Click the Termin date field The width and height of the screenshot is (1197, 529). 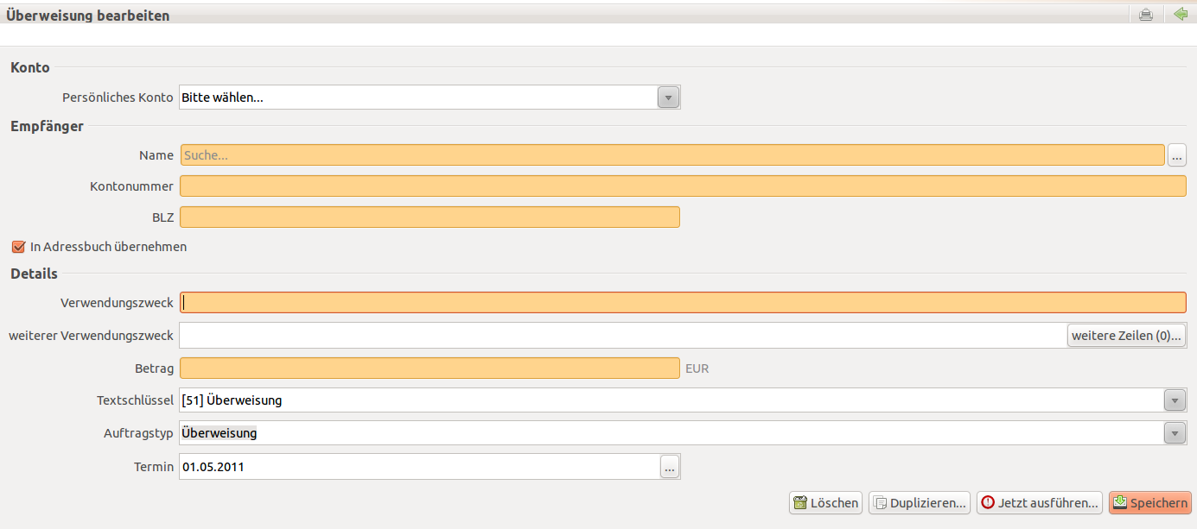(420, 467)
